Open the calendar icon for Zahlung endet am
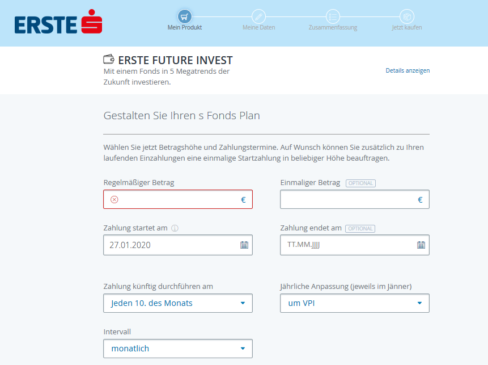The image size is (488, 365). (x=421, y=245)
